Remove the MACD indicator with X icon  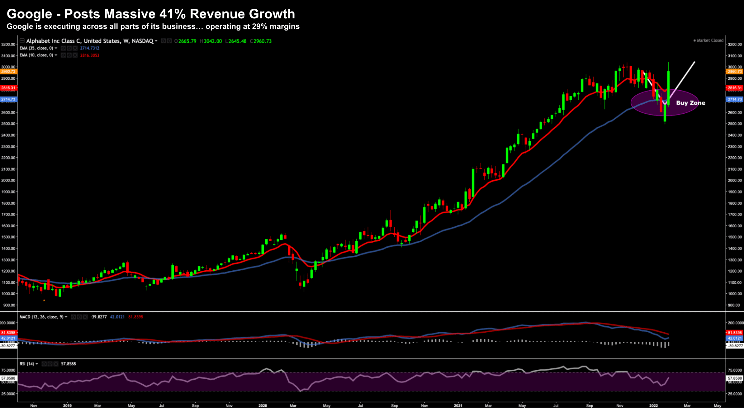(x=85, y=317)
